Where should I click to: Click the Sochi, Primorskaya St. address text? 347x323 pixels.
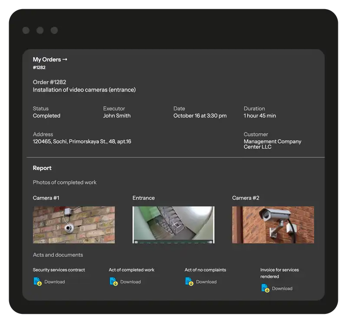click(x=82, y=141)
